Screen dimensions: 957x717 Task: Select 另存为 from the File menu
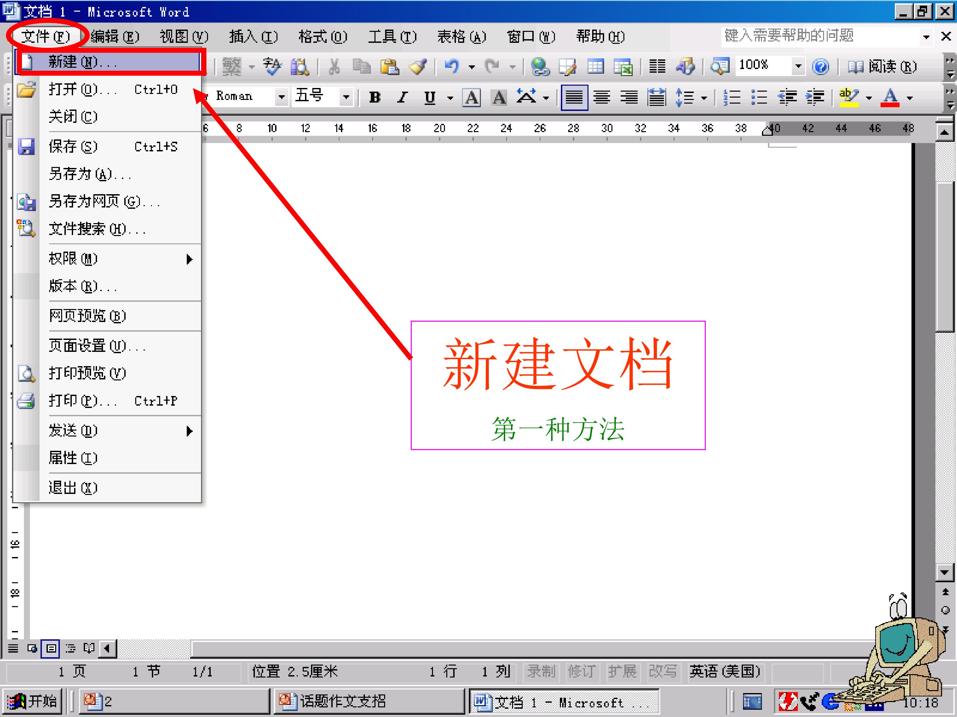point(90,174)
